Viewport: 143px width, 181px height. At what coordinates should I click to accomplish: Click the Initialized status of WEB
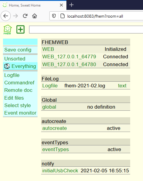click(115, 49)
